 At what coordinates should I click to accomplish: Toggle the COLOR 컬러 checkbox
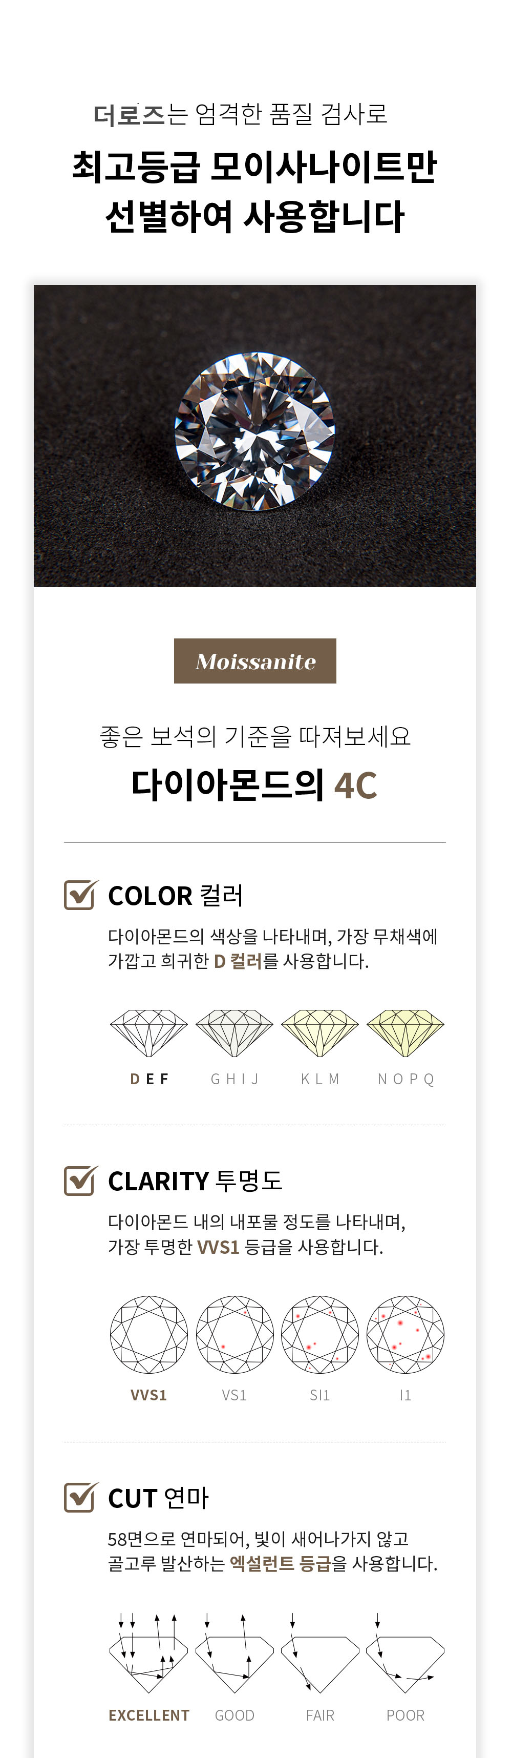(80, 895)
